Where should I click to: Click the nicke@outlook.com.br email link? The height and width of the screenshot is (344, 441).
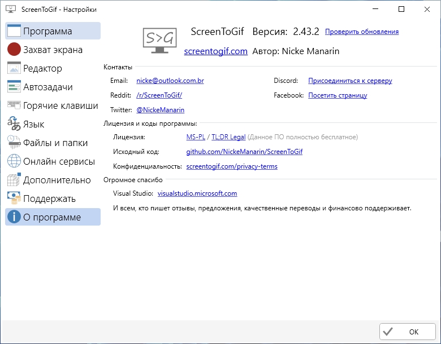coord(170,81)
